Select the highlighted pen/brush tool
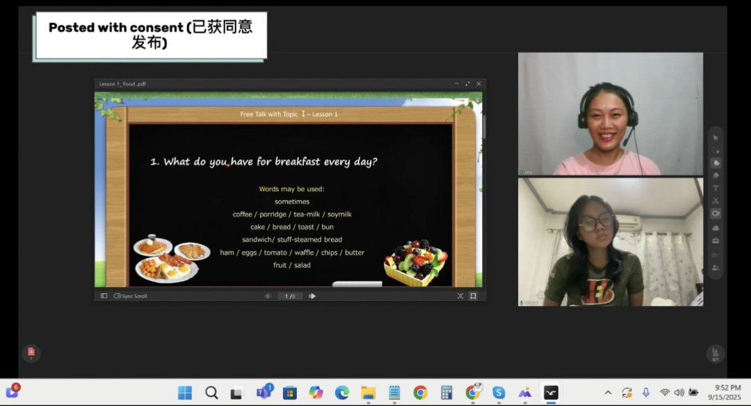 (x=716, y=163)
